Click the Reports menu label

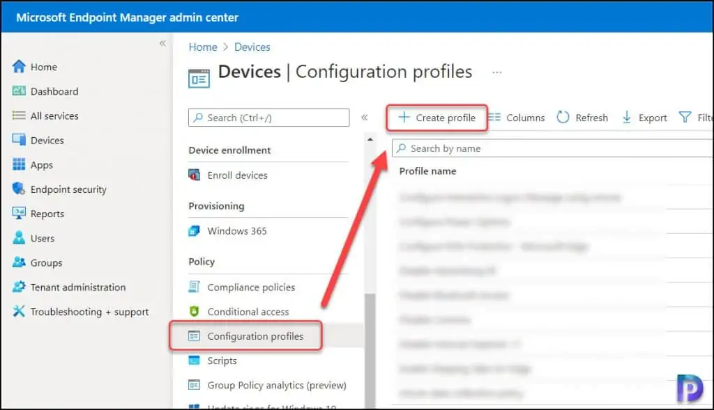(47, 214)
